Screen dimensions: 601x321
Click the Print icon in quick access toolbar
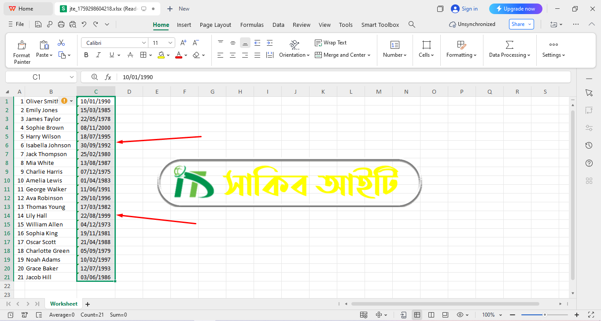point(61,25)
